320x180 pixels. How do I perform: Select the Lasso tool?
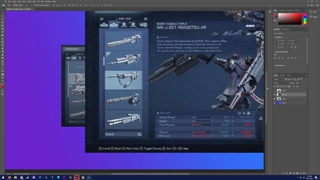pos(2,19)
